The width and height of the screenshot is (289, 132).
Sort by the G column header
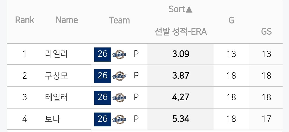pyautogui.click(x=231, y=20)
